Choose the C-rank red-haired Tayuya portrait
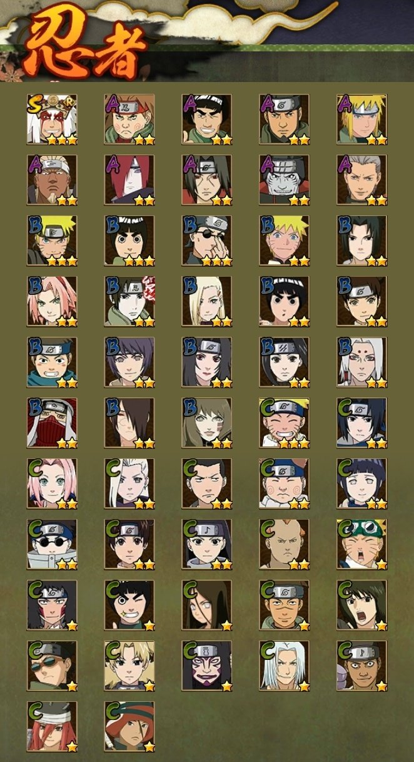Screen dimensions: 414x762 click(52, 727)
